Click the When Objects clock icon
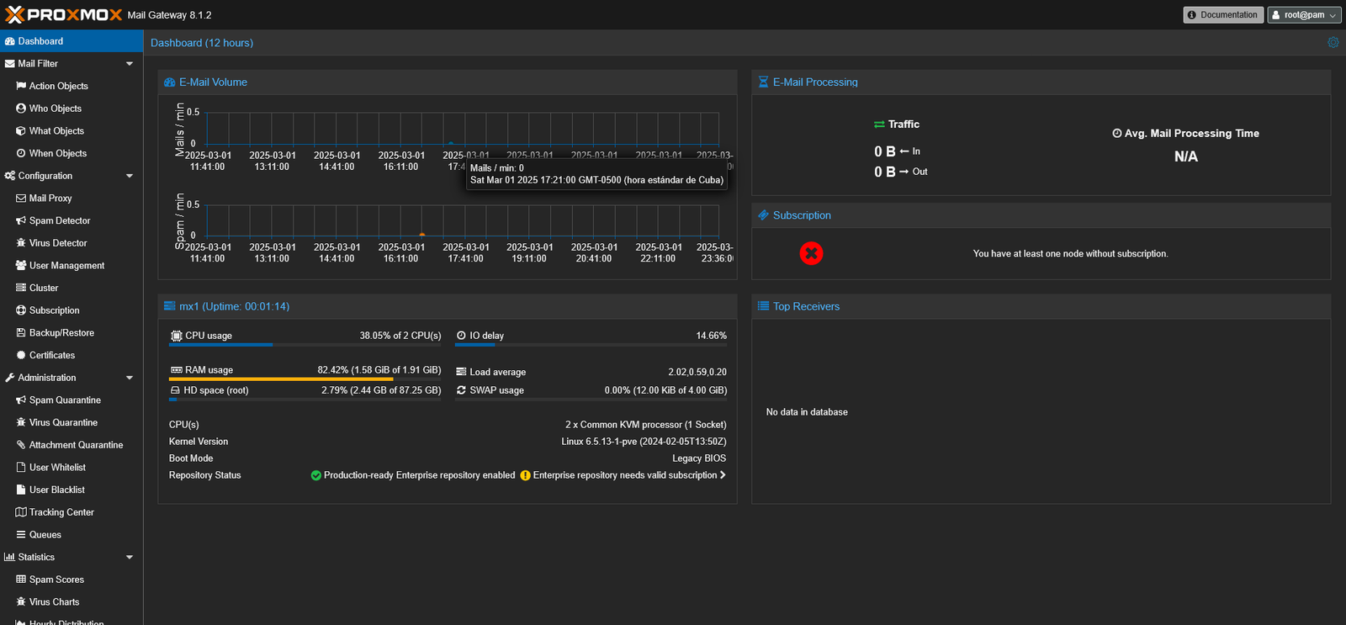1346x625 pixels. 21,153
